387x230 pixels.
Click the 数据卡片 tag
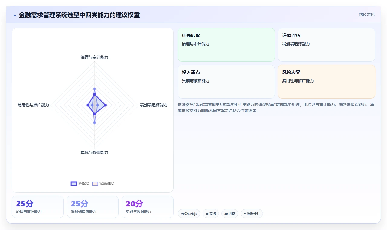tap(252, 214)
